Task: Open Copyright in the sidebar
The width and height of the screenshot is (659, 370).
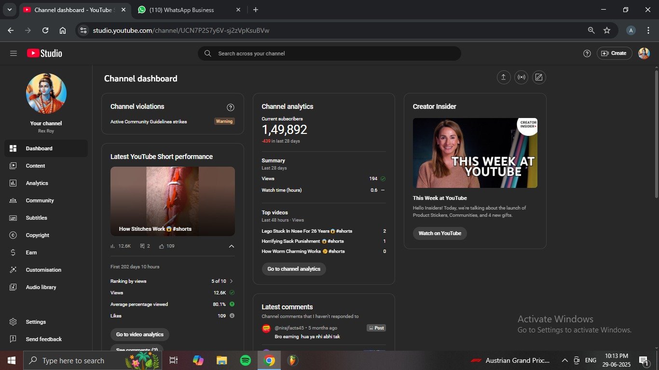Action: pos(46,235)
